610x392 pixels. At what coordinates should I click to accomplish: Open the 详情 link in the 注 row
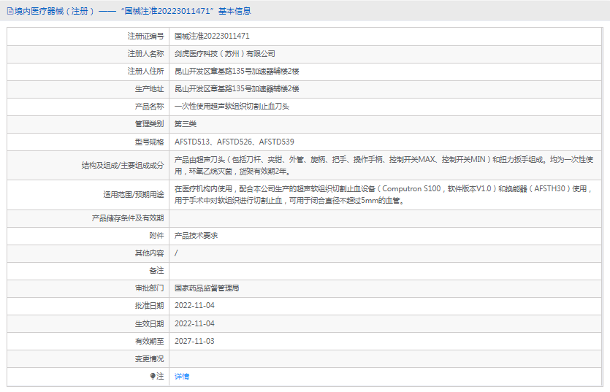182,377
